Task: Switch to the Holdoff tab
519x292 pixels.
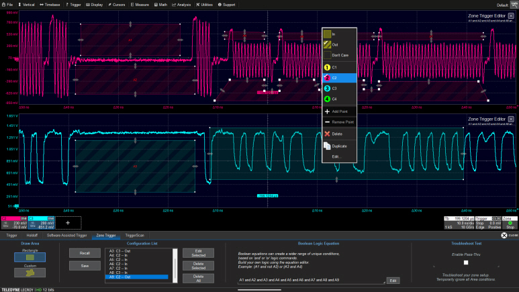Action: [x=32, y=236]
